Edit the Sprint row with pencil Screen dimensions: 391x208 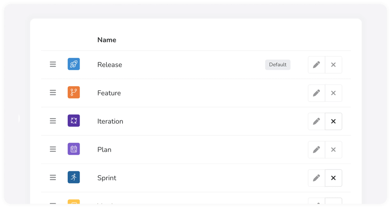[x=316, y=178]
